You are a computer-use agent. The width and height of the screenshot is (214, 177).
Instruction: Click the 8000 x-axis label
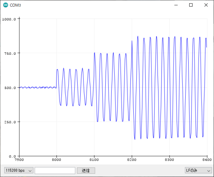pos(57,160)
